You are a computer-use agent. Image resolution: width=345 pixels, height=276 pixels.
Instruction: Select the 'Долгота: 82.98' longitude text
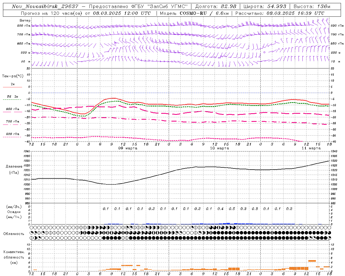point(216,6)
